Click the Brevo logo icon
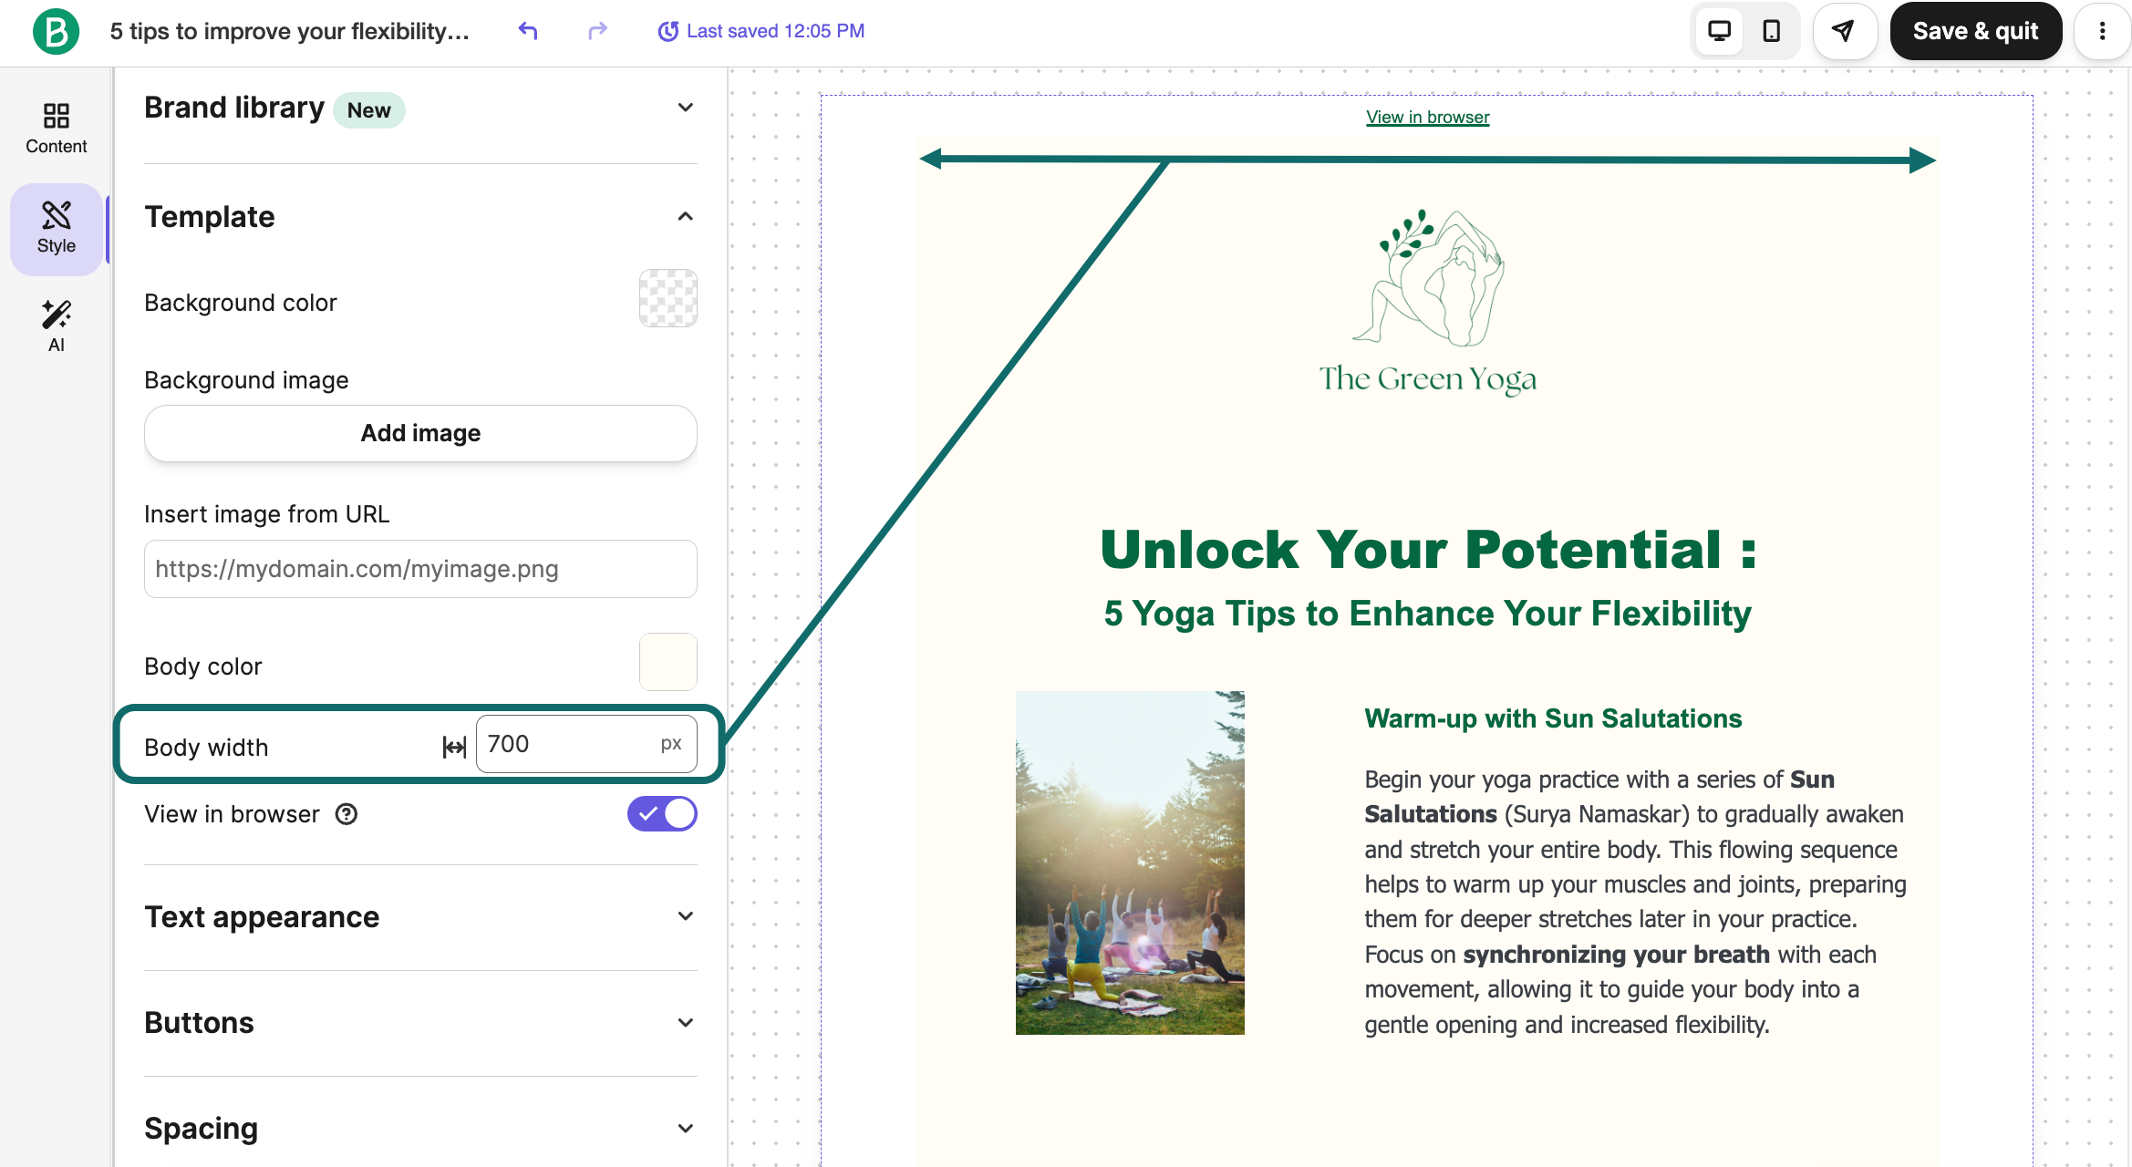This screenshot has width=2132, height=1167. click(56, 32)
